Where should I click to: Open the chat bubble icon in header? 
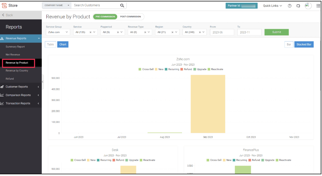click(x=298, y=6)
